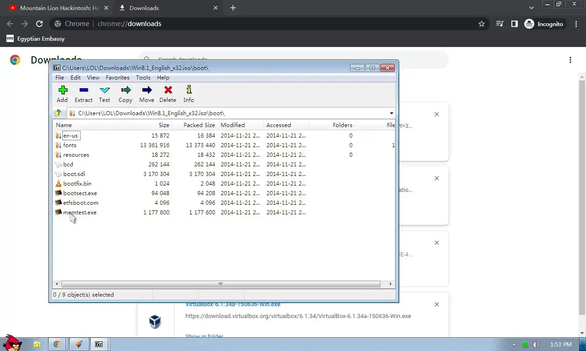Click the Info toolbar icon
Screen dimensions: 586x351
coord(189,94)
